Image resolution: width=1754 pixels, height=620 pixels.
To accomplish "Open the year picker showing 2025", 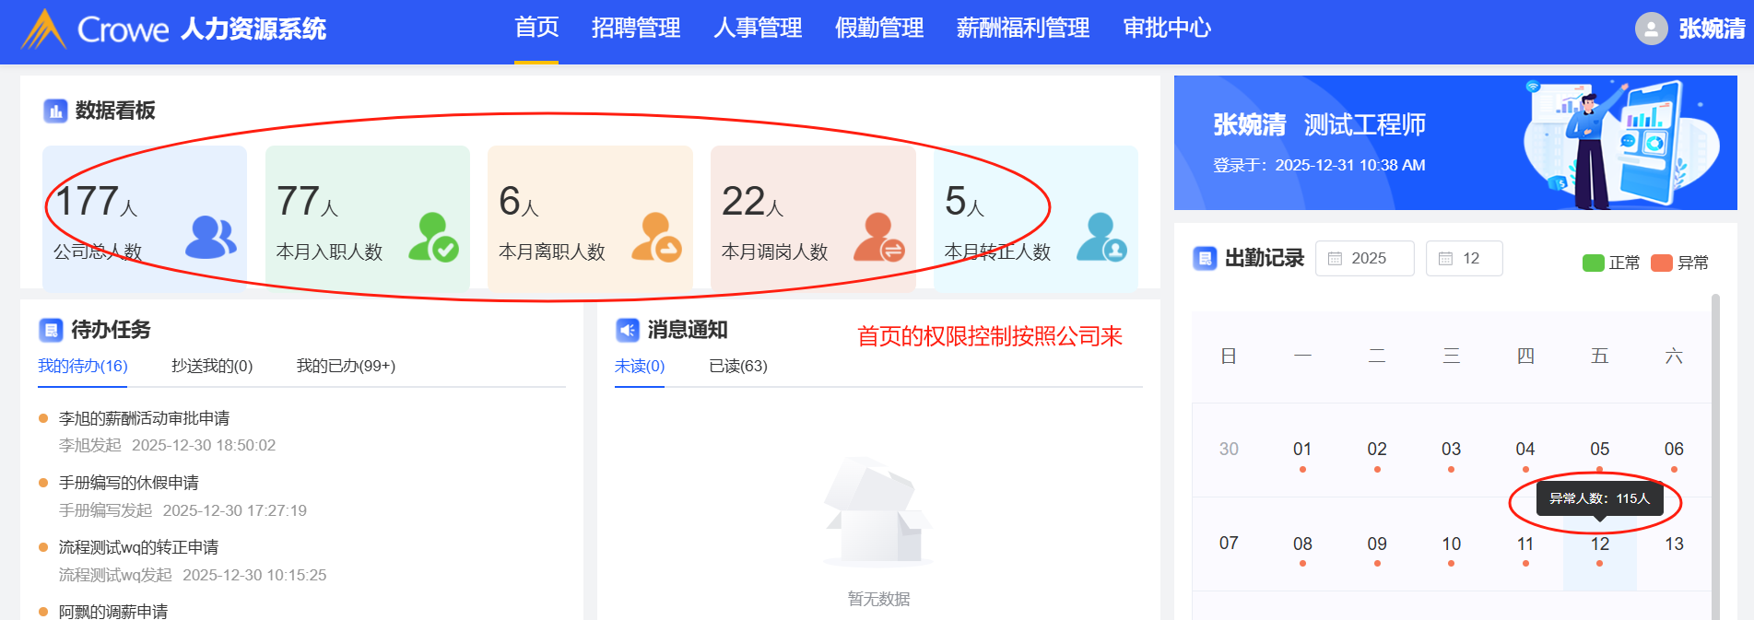I will point(1364,259).
